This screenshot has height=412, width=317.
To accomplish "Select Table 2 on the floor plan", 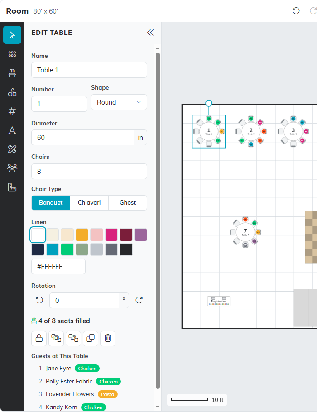I will click(x=251, y=131).
